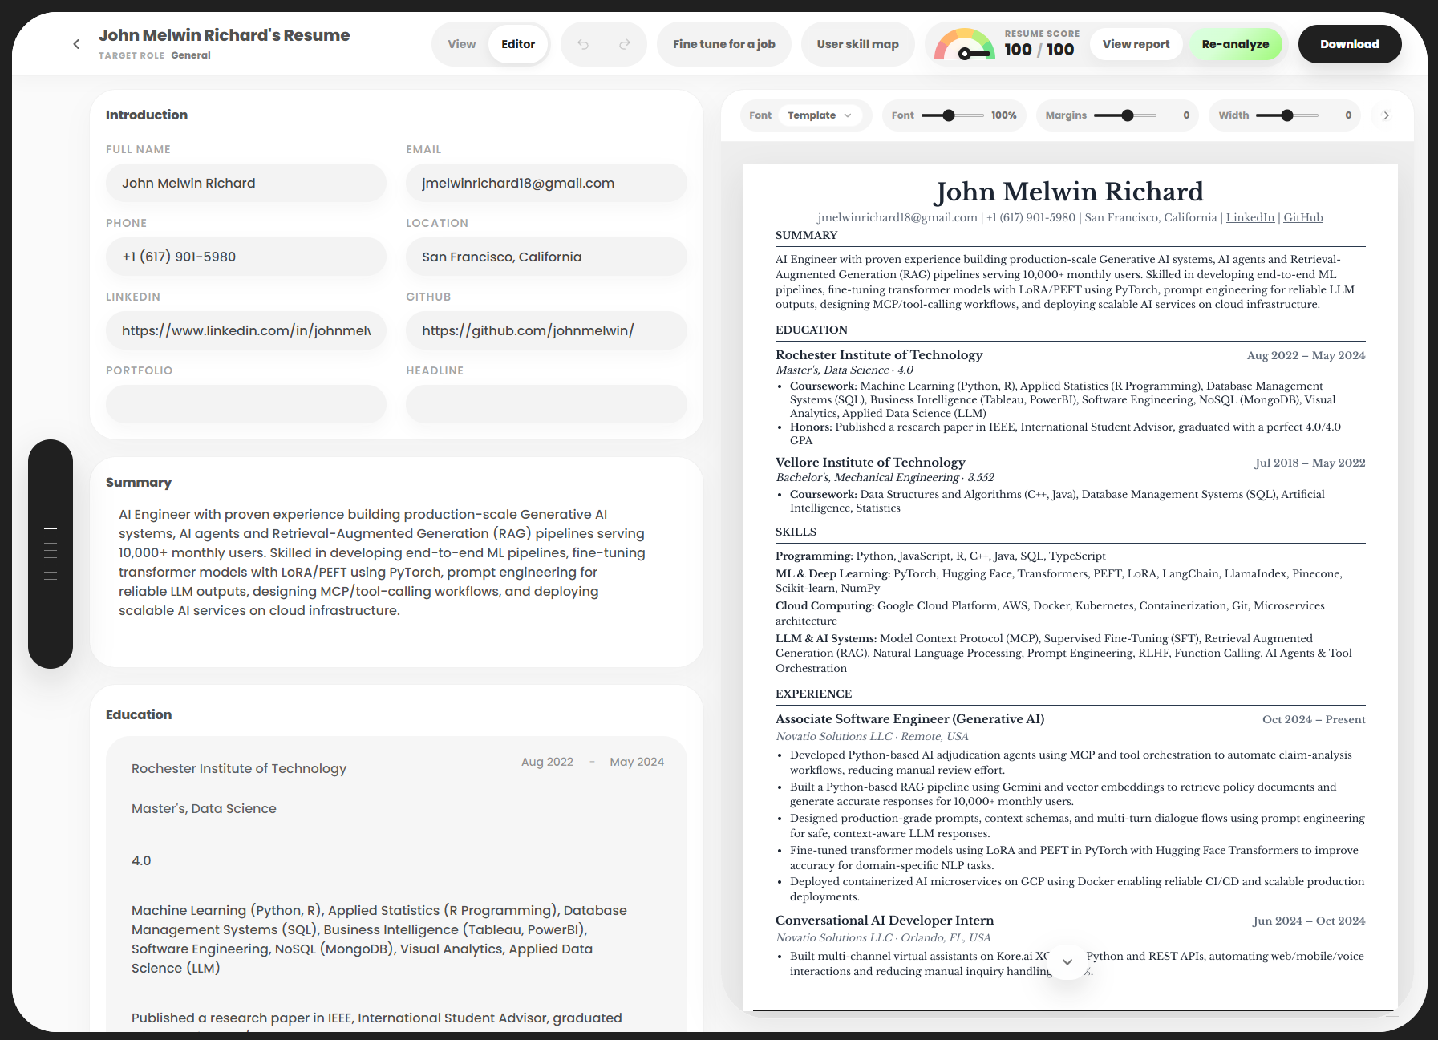Click the name heading in resume preview
1438x1040 pixels.
pyautogui.click(x=1070, y=192)
